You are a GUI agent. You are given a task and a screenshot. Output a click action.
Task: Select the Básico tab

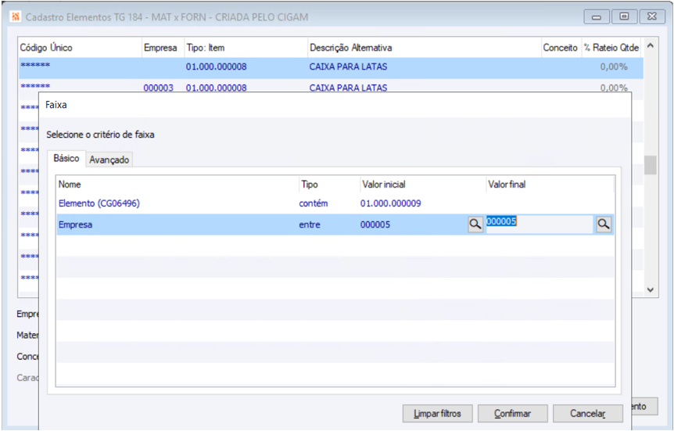[x=66, y=158]
